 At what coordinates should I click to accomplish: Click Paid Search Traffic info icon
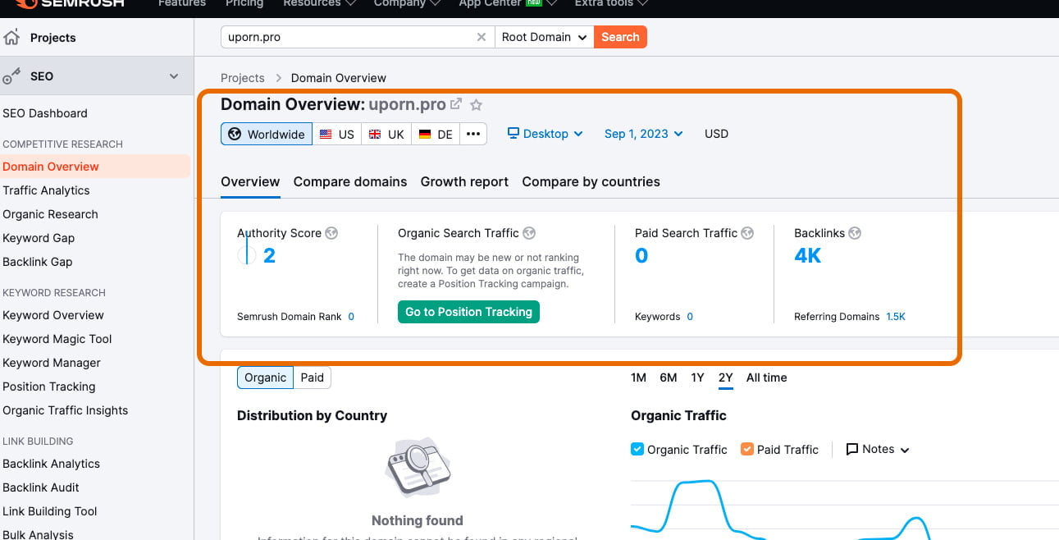pos(747,233)
